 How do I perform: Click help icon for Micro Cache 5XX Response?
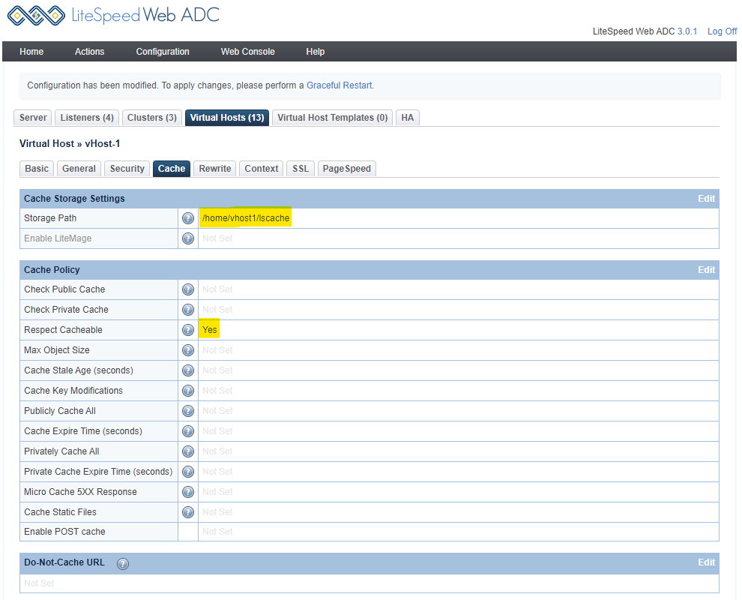pyautogui.click(x=188, y=492)
